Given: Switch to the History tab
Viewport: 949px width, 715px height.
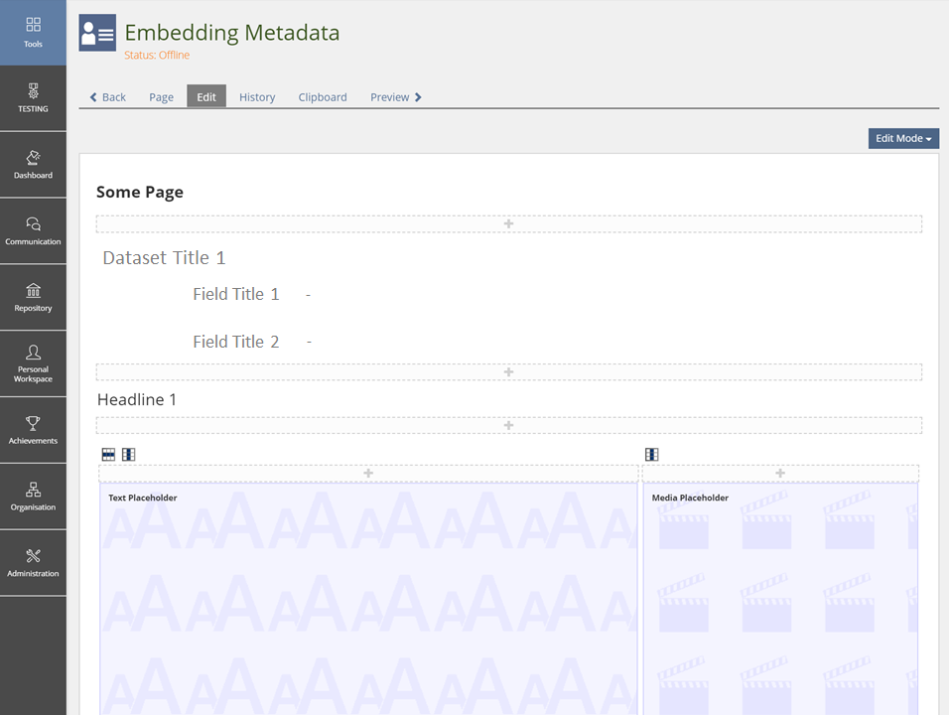Looking at the screenshot, I should coord(257,97).
